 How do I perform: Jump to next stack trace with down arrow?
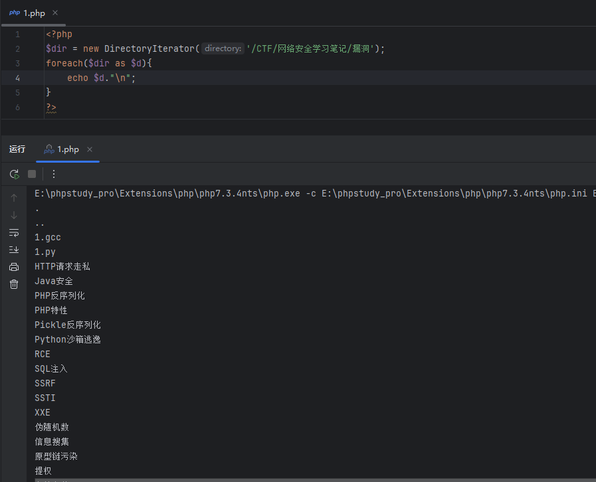coord(14,215)
